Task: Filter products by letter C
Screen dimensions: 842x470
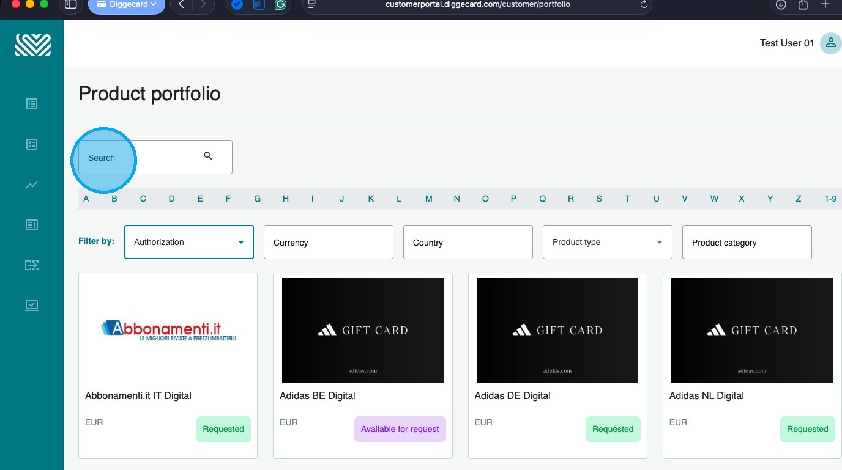Action: [x=143, y=199]
